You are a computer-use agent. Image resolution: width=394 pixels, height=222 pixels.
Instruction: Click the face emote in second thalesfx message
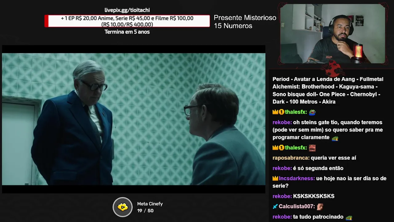[x=312, y=148]
